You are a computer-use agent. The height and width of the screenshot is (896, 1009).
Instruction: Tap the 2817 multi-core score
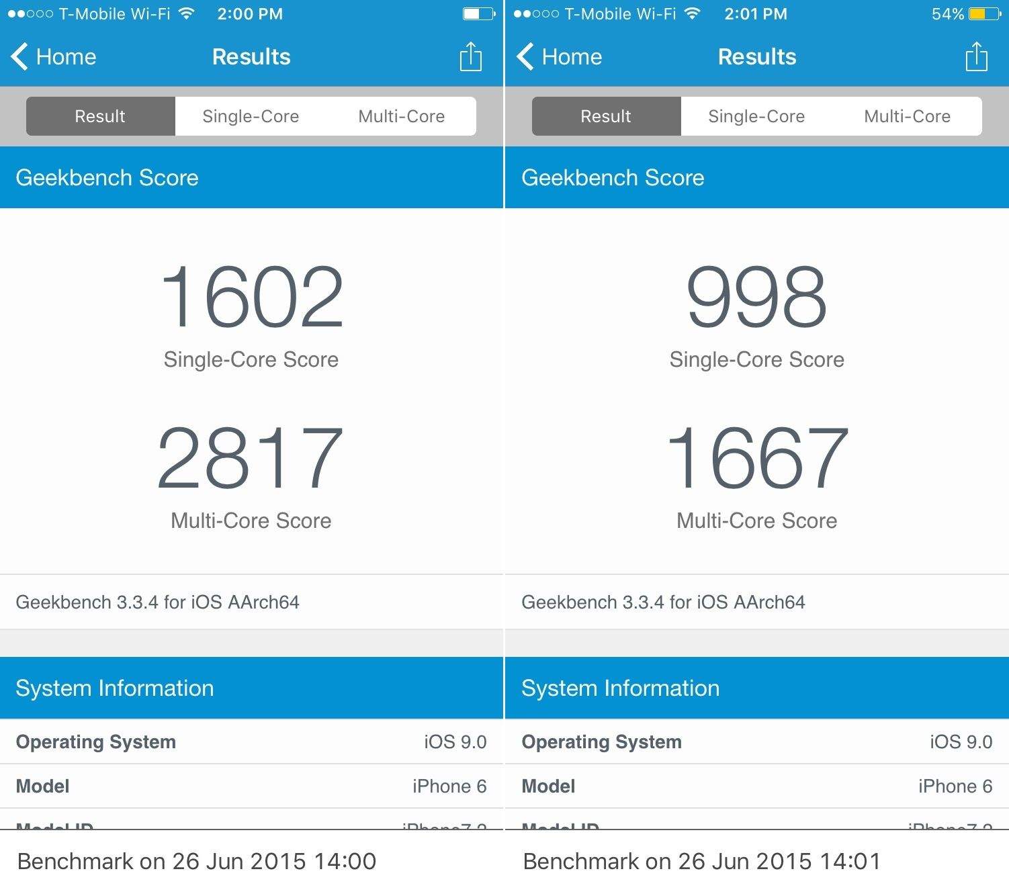(x=251, y=458)
